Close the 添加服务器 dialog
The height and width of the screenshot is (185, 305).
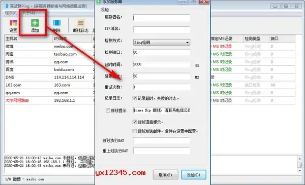[x=204, y=2]
